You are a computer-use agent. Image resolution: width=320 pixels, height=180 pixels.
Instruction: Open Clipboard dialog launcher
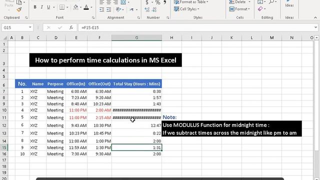pyautogui.click(x=26, y=18)
